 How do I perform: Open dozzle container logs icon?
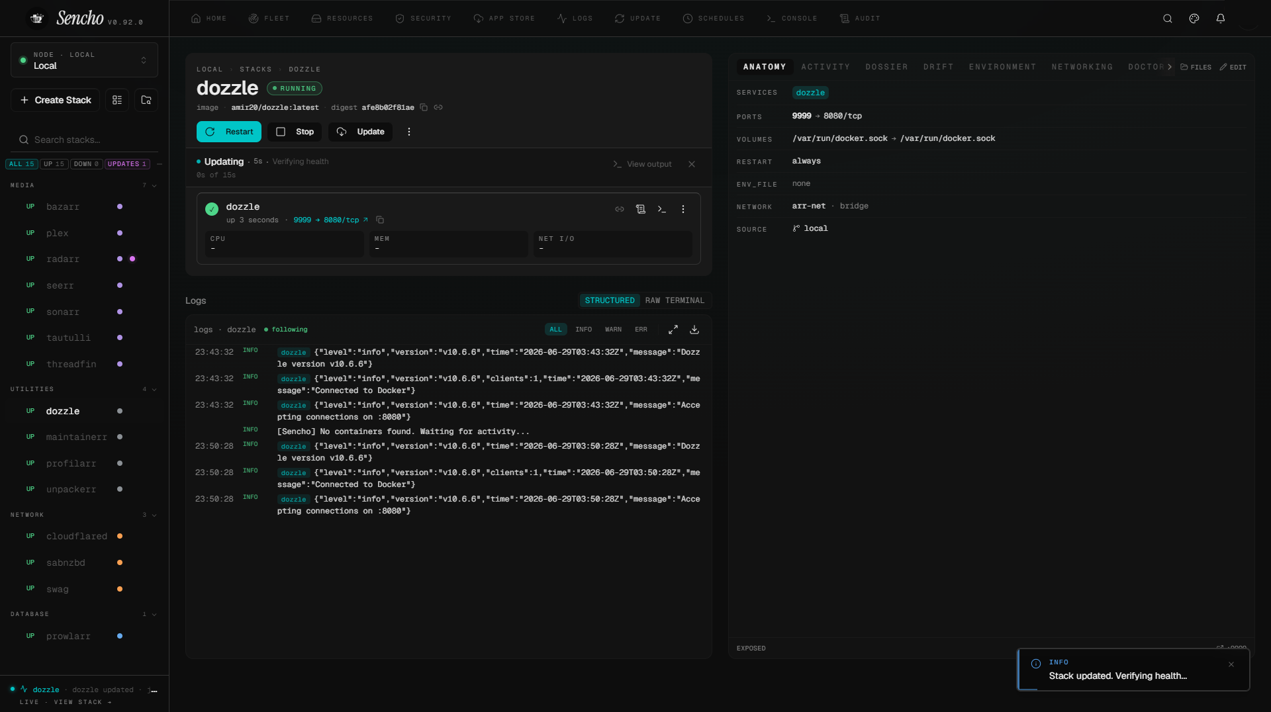pyautogui.click(x=641, y=209)
